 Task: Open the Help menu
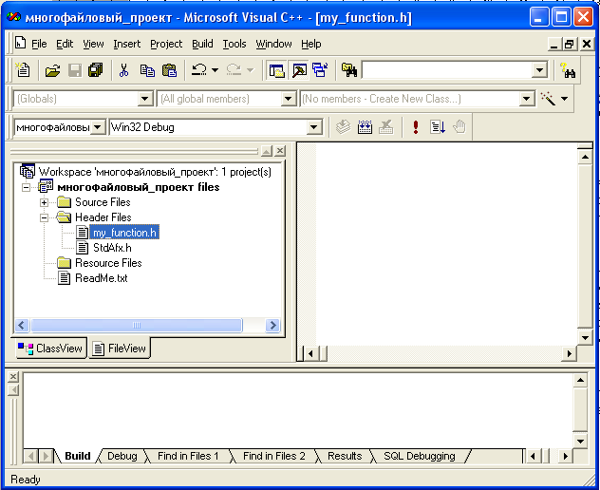pos(311,44)
